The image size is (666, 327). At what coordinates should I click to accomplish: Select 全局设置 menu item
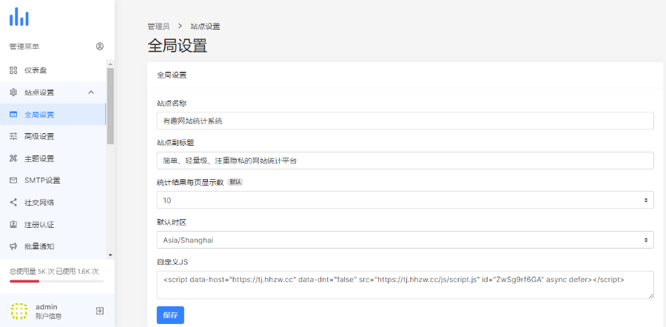53,114
